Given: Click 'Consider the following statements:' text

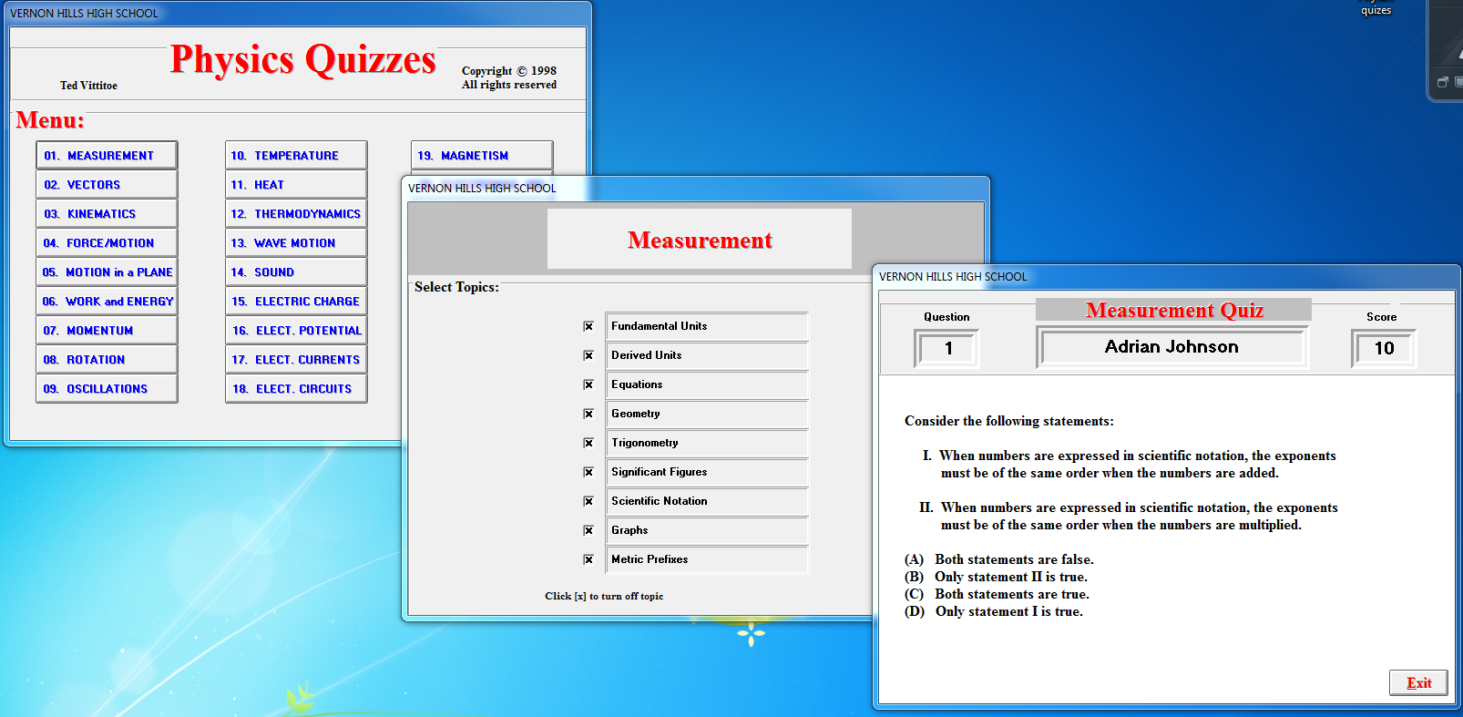Looking at the screenshot, I should pos(1008,421).
